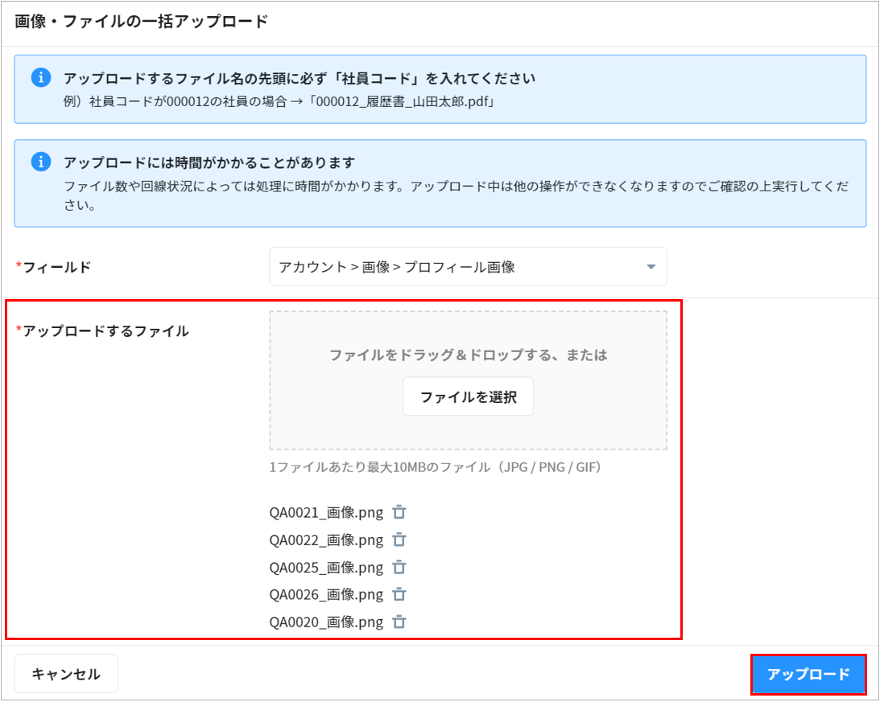Remove QA0020_画像.png via its trash icon
The height and width of the screenshot is (702, 880).
coord(399,622)
